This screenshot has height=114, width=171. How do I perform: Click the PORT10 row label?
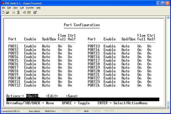point(14,78)
